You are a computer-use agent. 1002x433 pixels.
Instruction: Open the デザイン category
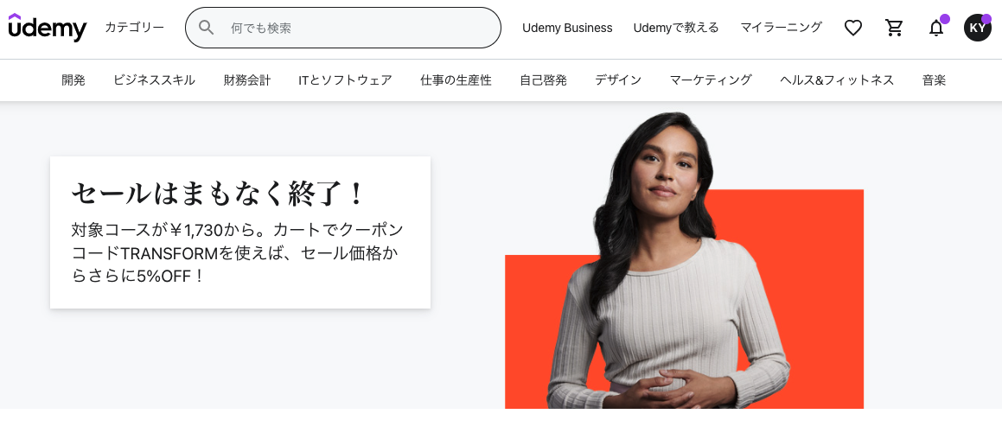click(618, 80)
